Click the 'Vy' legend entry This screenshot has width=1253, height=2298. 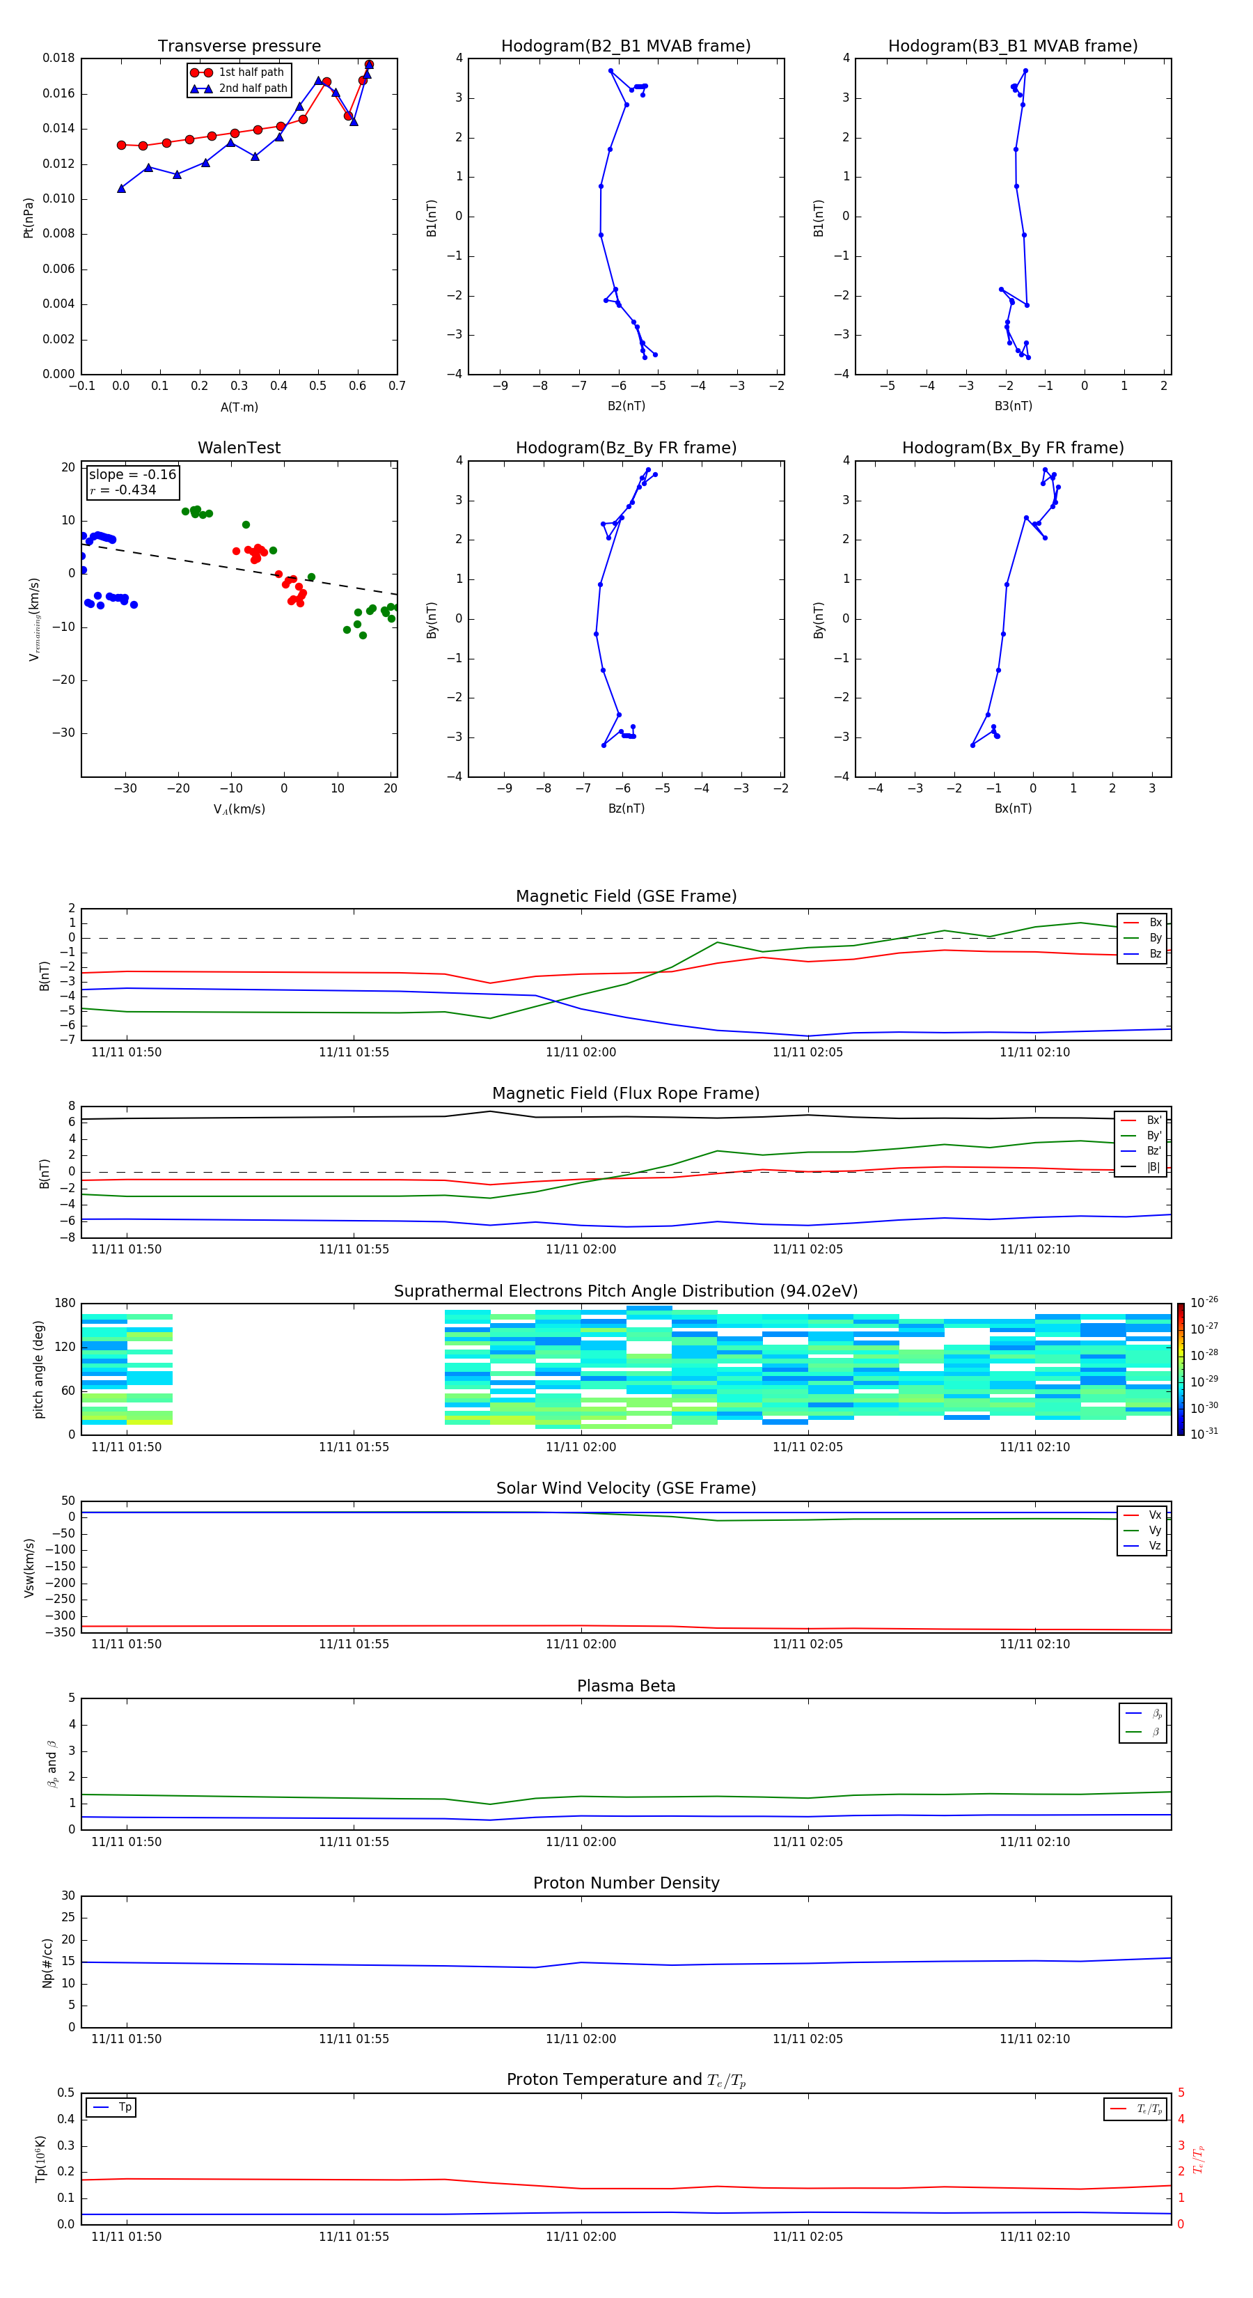[1142, 1530]
